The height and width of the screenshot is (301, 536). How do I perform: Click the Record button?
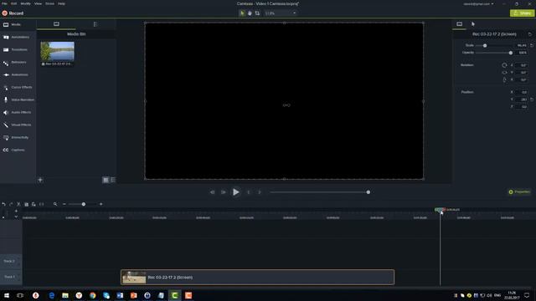tap(13, 13)
